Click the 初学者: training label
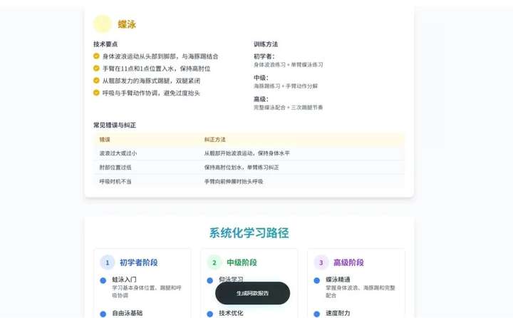 (264, 56)
